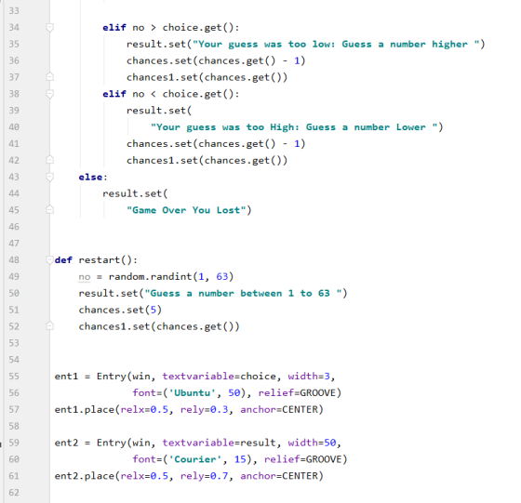Click 'chances.set(5)' statement
The height and width of the screenshot is (503, 521).
[120, 310]
